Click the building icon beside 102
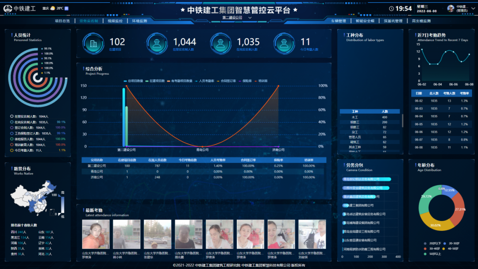478x269 pixels. point(93,44)
